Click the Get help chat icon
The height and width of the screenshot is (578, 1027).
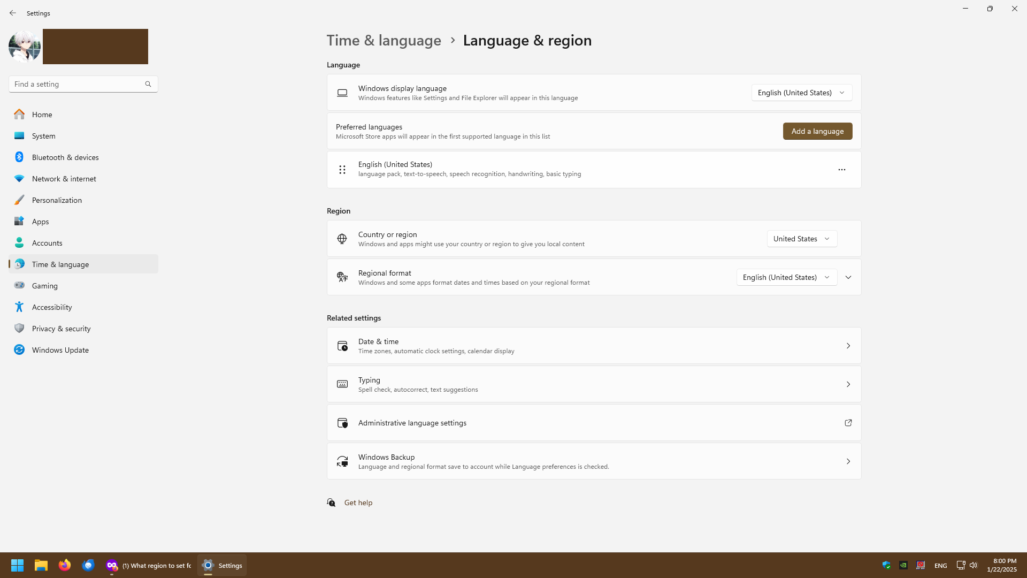tap(331, 503)
